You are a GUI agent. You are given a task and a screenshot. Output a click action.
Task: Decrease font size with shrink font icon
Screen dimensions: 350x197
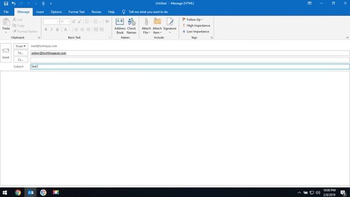pyautogui.click(x=79, y=21)
